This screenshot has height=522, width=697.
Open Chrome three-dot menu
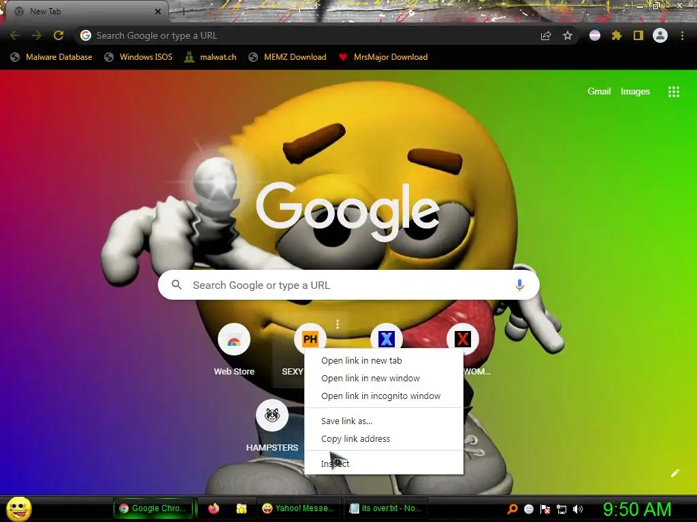point(682,35)
